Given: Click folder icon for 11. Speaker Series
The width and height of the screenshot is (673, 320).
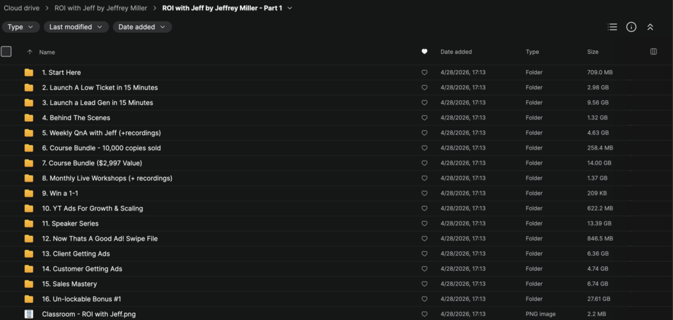Looking at the screenshot, I should pyautogui.click(x=29, y=224).
